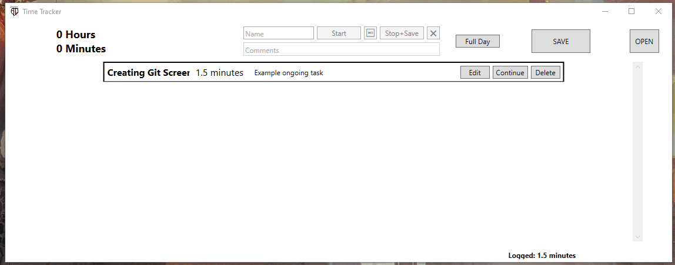Click the 'Logged: 1.5 minutes' status text
This screenshot has width=675, height=265.
click(x=542, y=256)
